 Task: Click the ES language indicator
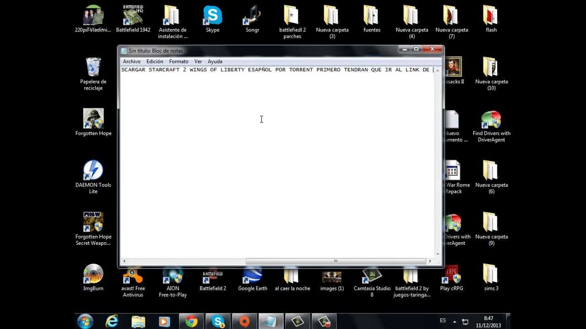[x=443, y=321]
